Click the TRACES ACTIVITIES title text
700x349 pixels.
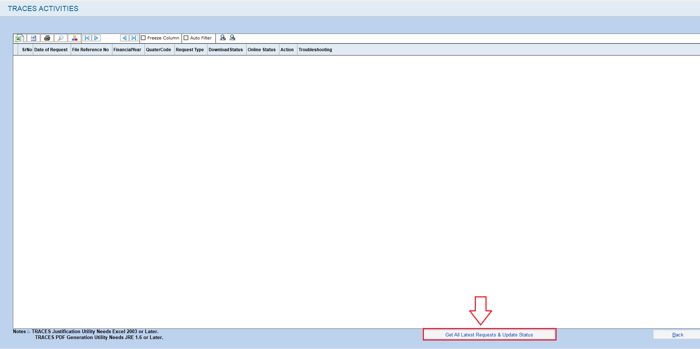tap(43, 8)
